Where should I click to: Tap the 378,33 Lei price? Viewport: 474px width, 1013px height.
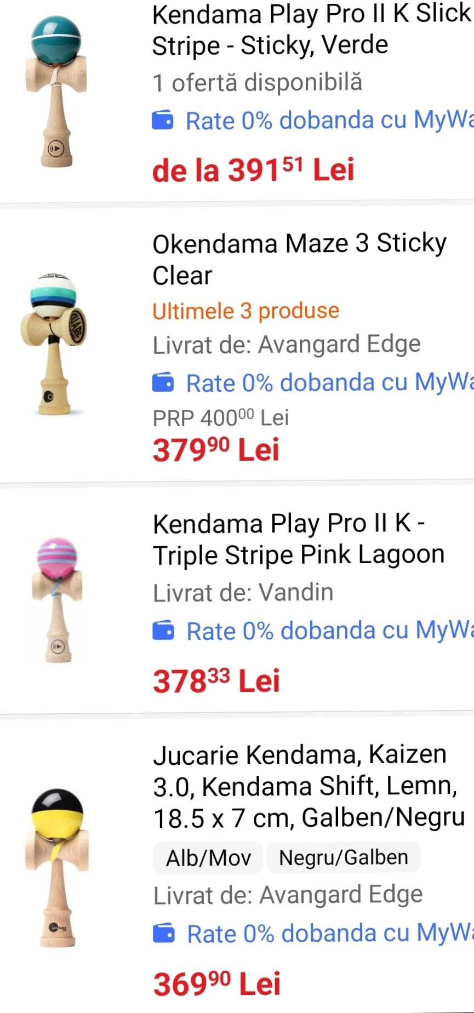(x=216, y=681)
